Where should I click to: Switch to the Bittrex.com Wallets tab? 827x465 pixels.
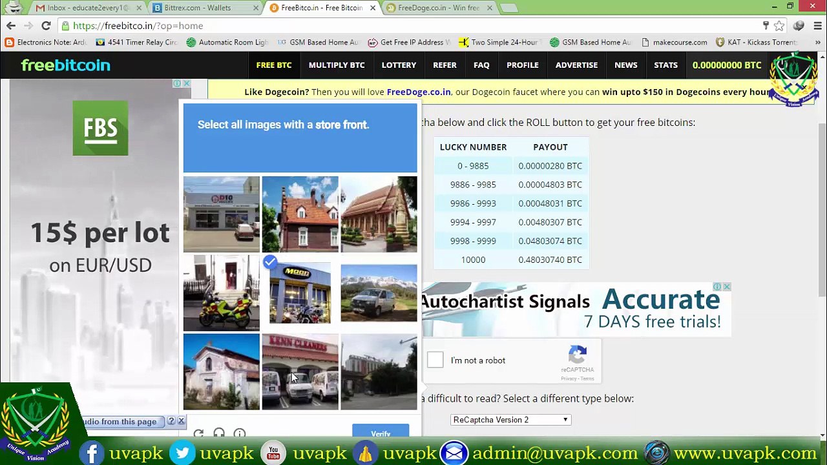click(205, 8)
